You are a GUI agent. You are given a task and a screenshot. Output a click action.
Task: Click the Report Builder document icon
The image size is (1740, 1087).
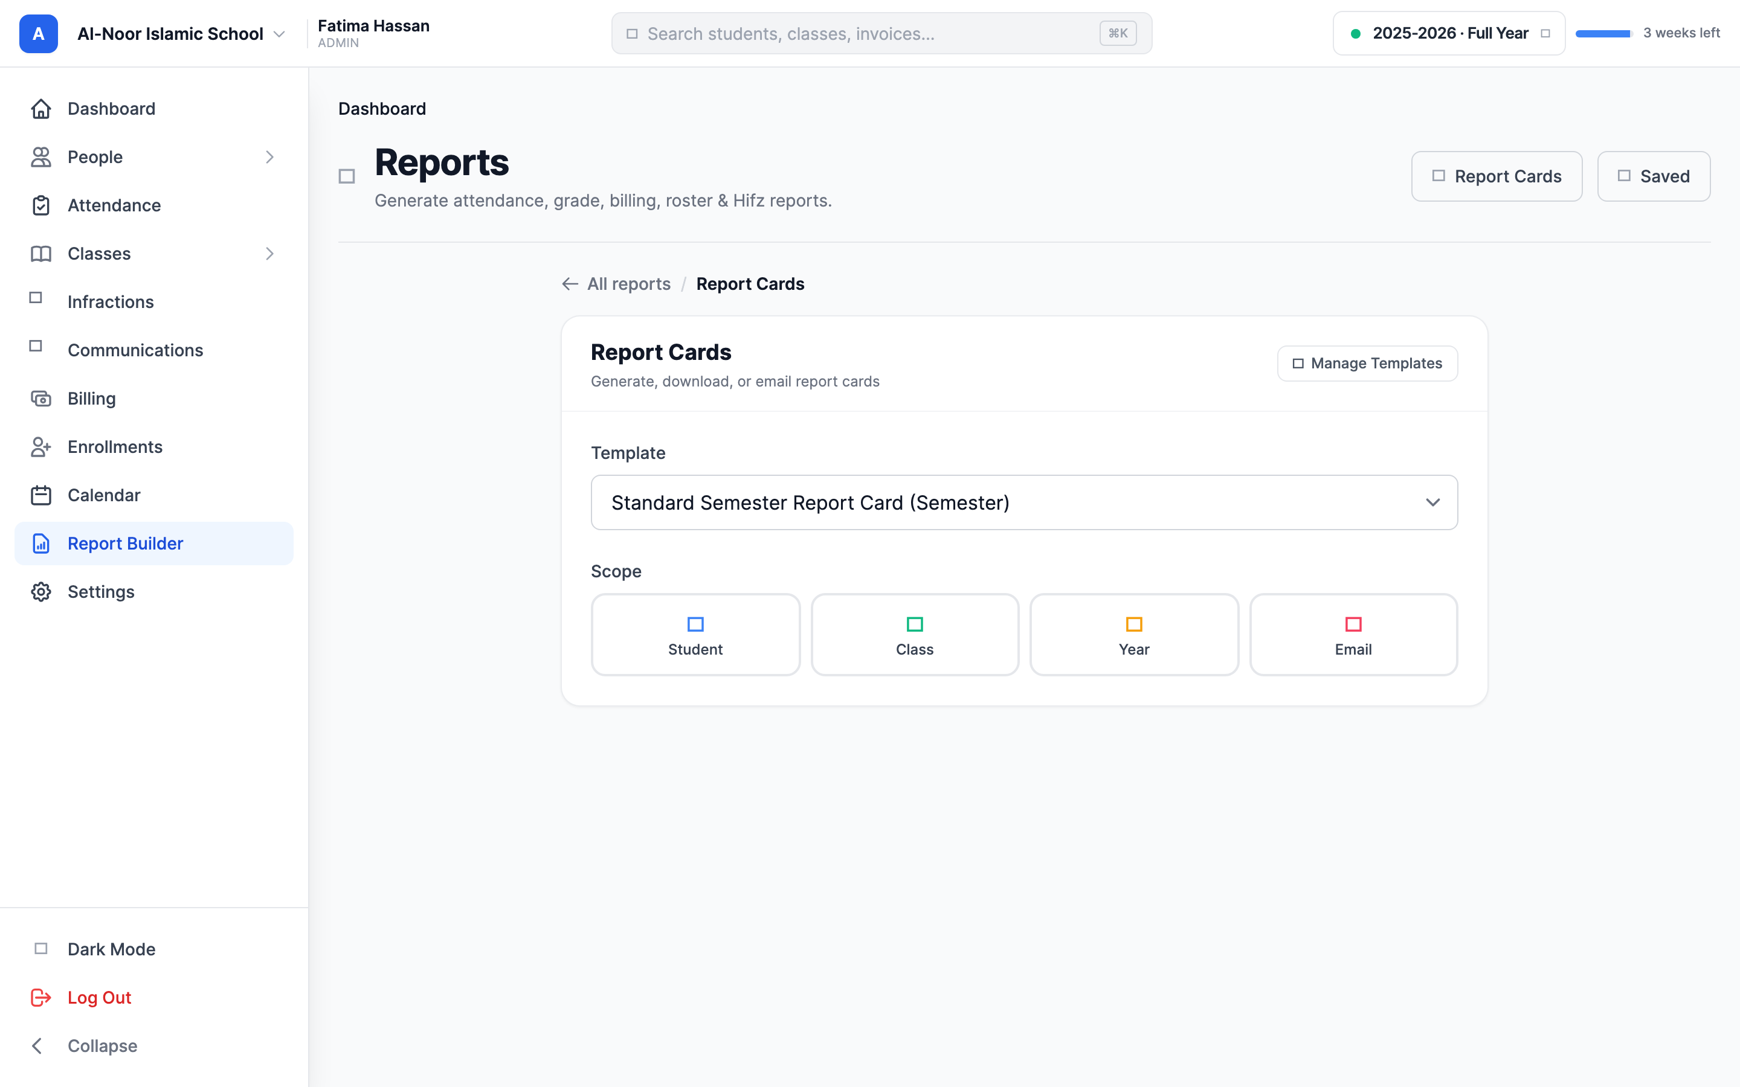[41, 543]
